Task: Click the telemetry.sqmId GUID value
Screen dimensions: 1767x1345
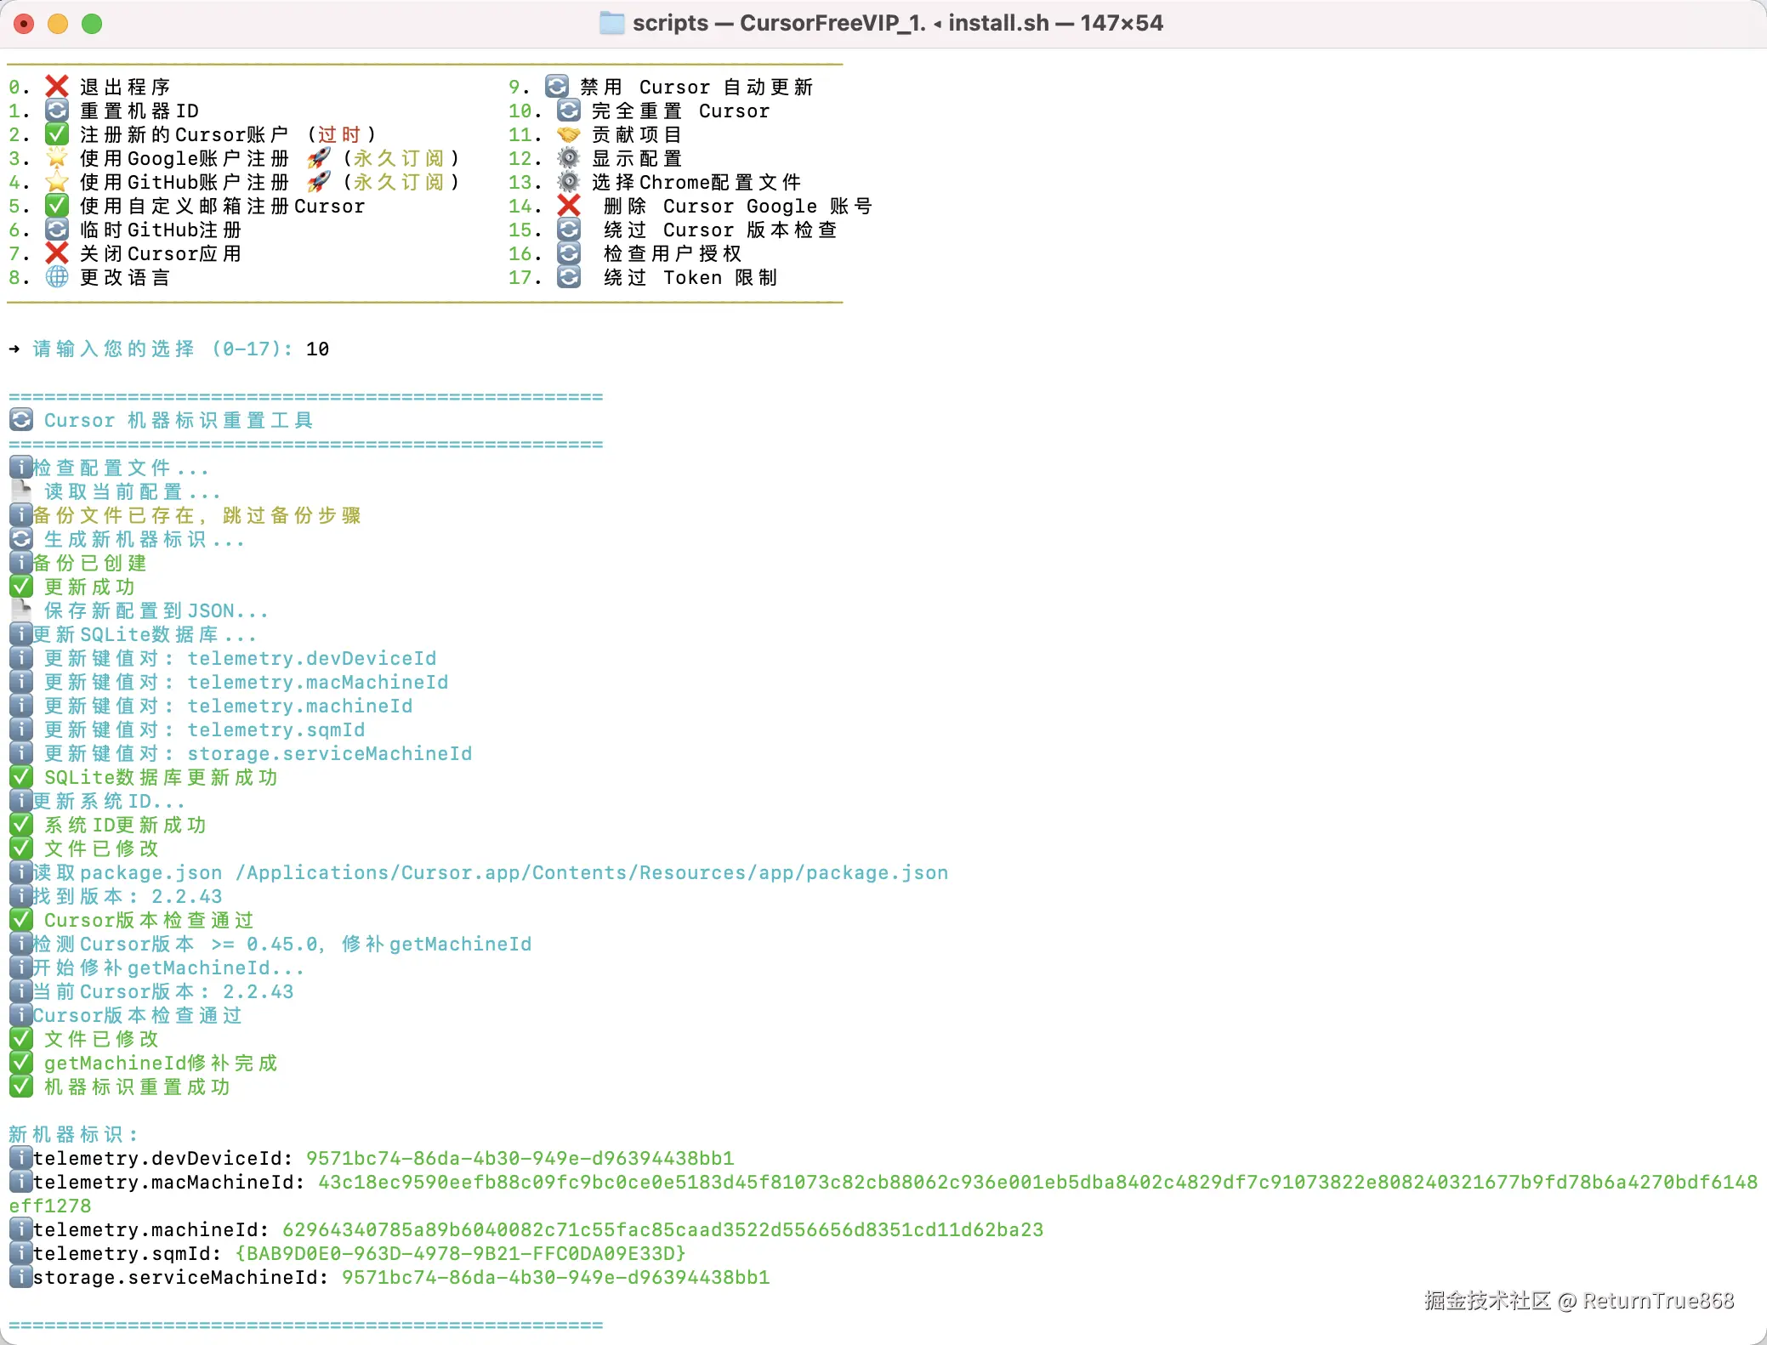Action: 460,1253
